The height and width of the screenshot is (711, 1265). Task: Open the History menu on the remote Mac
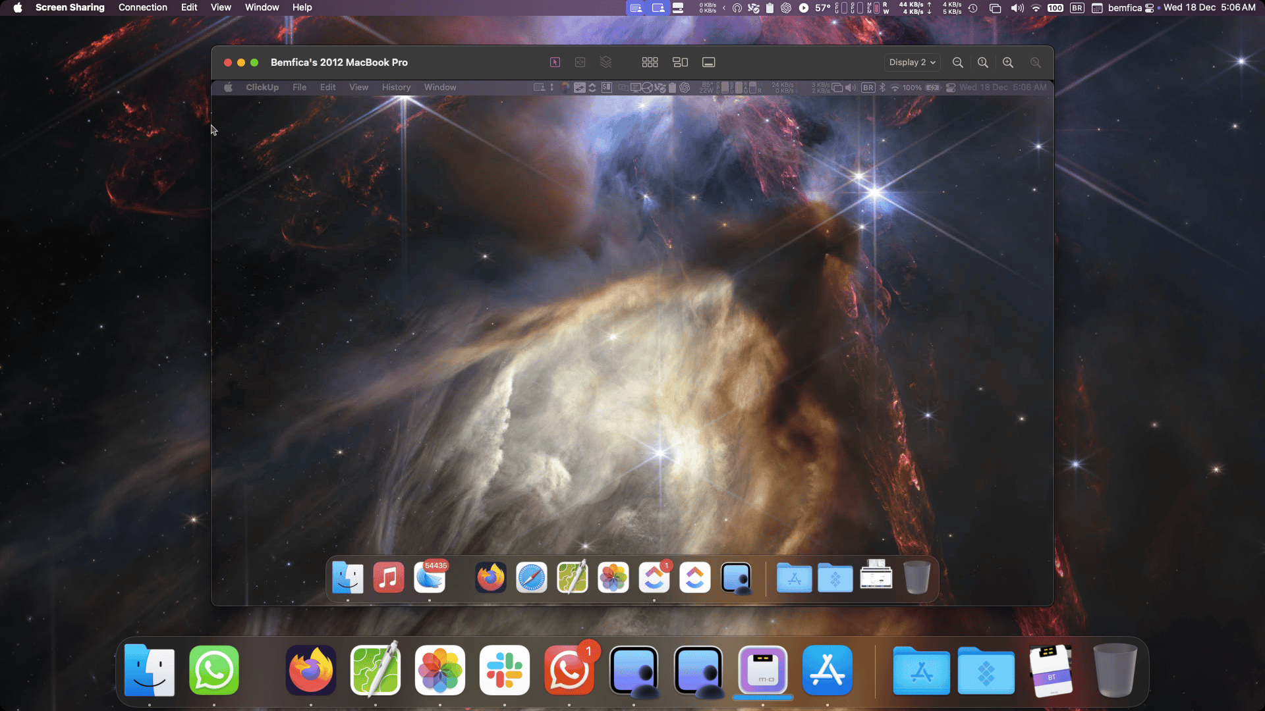tap(396, 87)
